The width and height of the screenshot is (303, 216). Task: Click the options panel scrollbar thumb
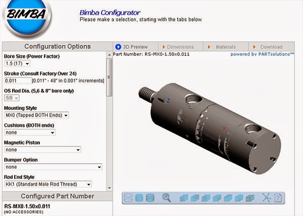[109, 78]
